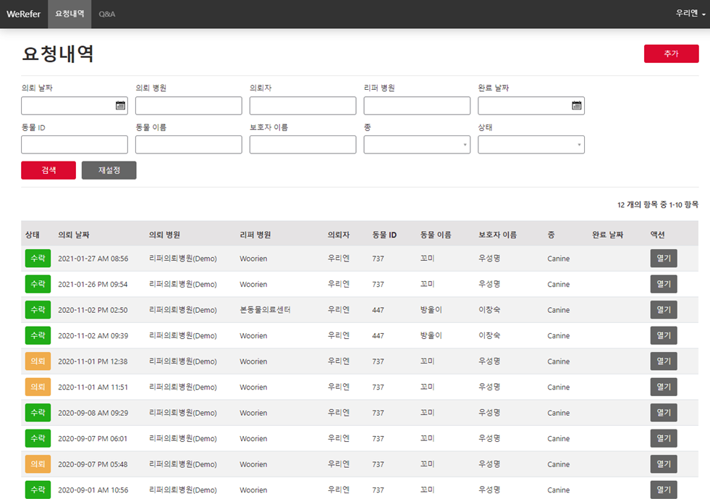Focus the 완료 날짜 date field
710x499 pixels.
click(x=531, y=106)
